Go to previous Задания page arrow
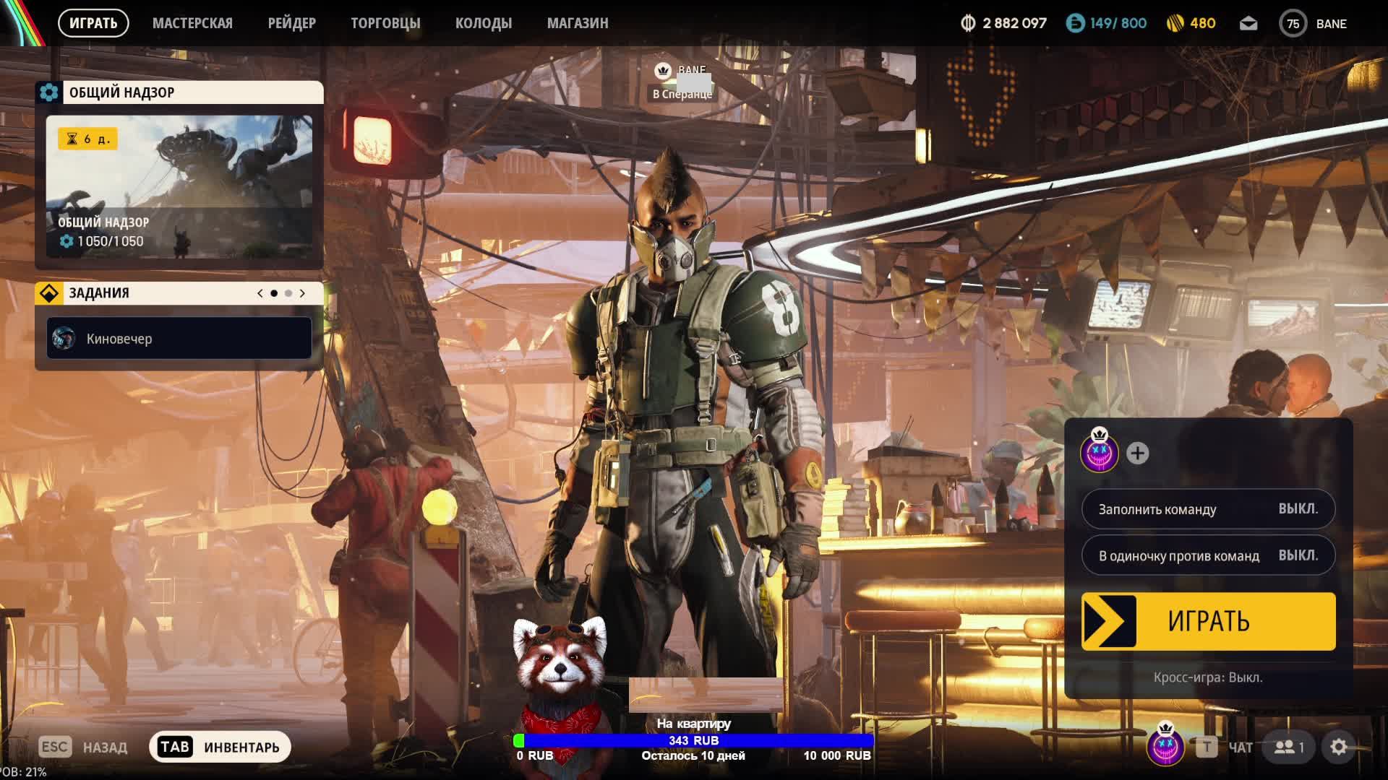The height and width of the screenshot is (780, 1388). point(260,293)
